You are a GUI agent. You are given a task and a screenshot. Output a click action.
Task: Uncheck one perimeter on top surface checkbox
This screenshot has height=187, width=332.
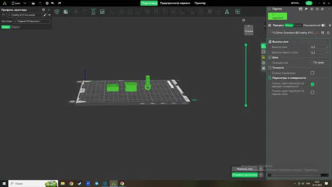(x=312, y=84)
